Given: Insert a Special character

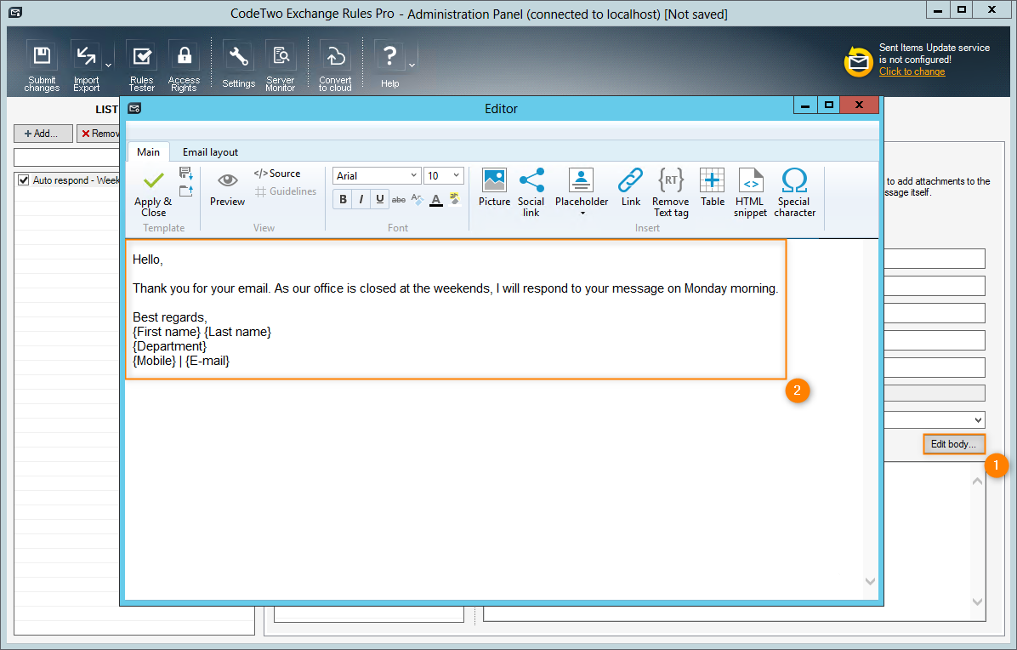Looking at the screenshot, I should [x=794, y=192].
